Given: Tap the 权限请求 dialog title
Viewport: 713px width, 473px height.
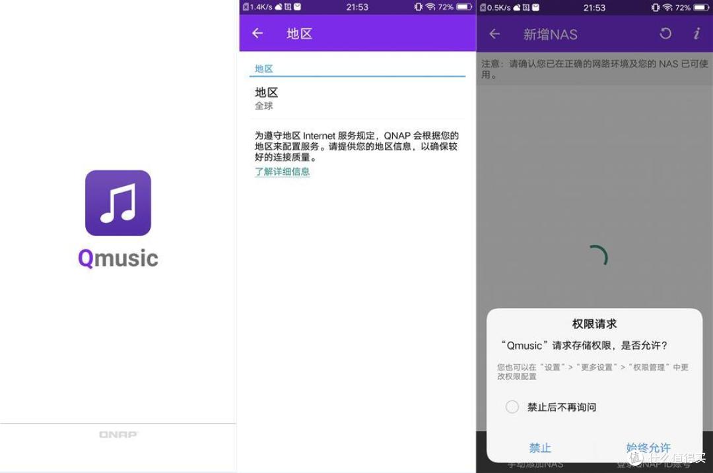Looking at the screenshot, I should pyautogui.click(x=594, y=324).
